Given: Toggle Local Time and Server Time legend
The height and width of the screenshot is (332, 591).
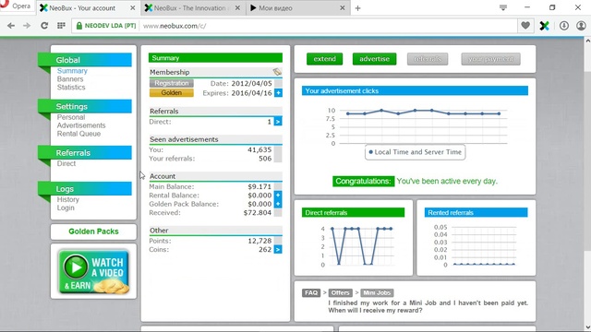Looking at the screenshot, I should [415, 152].
